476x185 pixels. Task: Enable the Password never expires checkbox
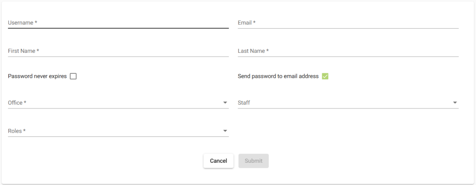point(73,77)
